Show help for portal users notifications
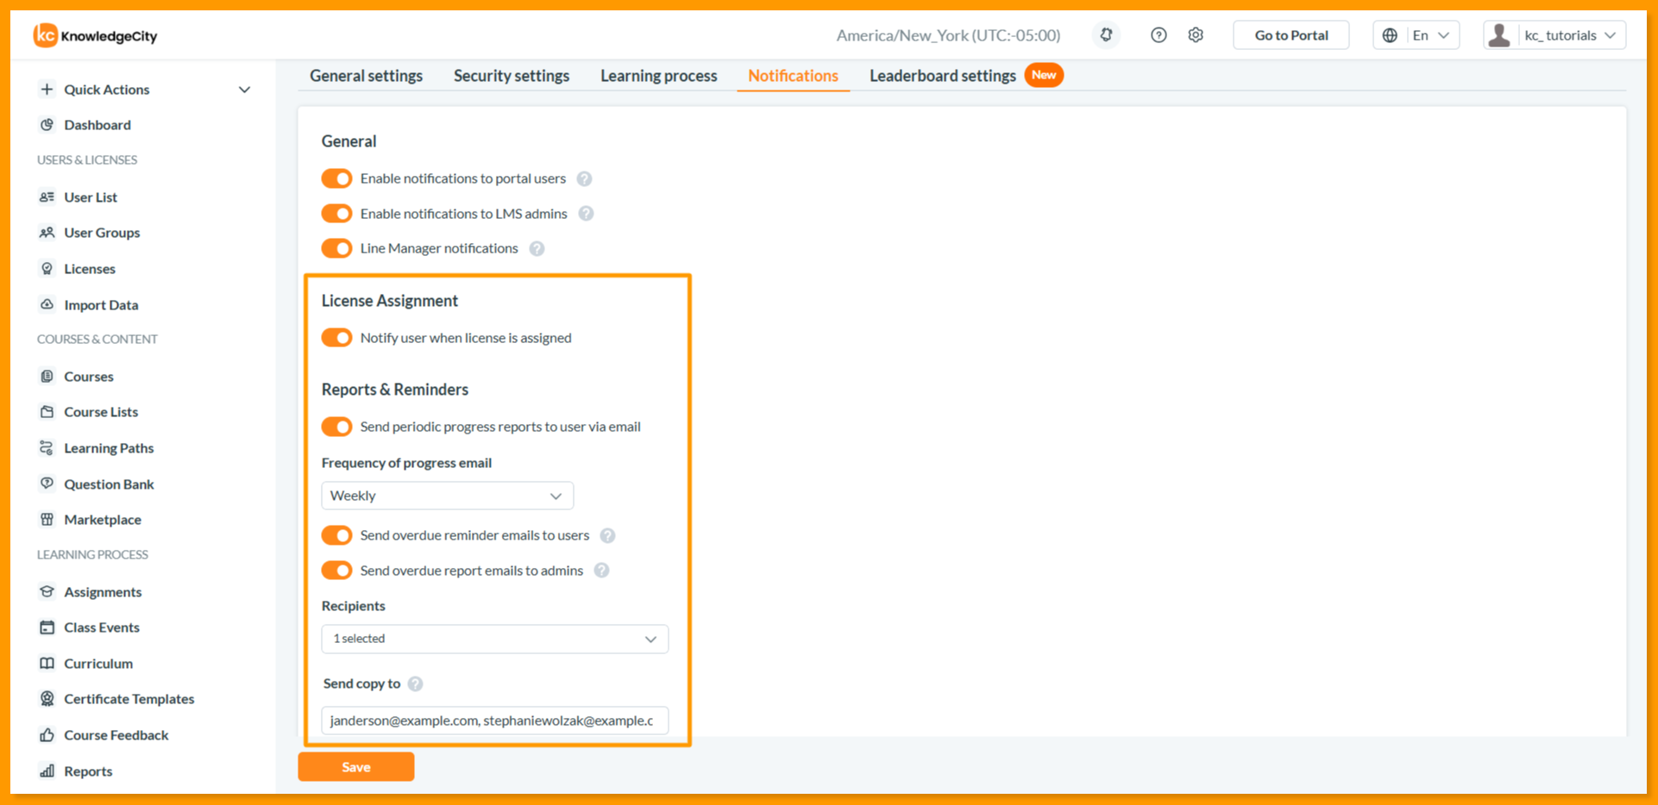This screenshot has height=805, width=1658. pos(585,179)
